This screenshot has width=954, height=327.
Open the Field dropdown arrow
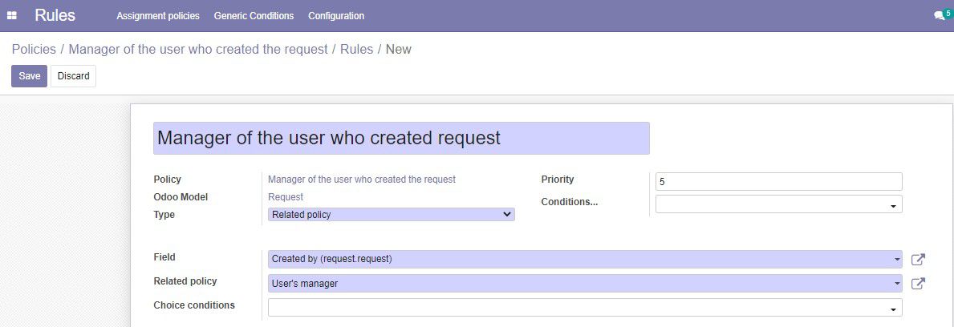pos(897,260)
